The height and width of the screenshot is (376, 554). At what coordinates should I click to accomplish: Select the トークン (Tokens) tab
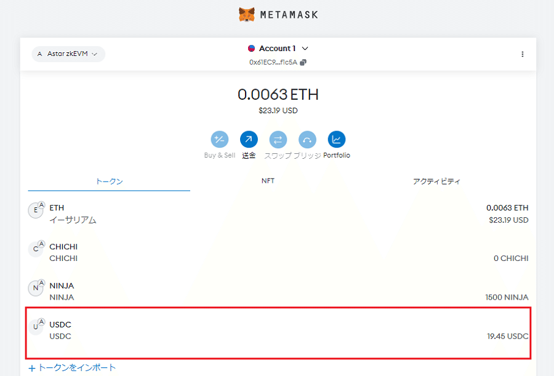(x=108, y=182)
